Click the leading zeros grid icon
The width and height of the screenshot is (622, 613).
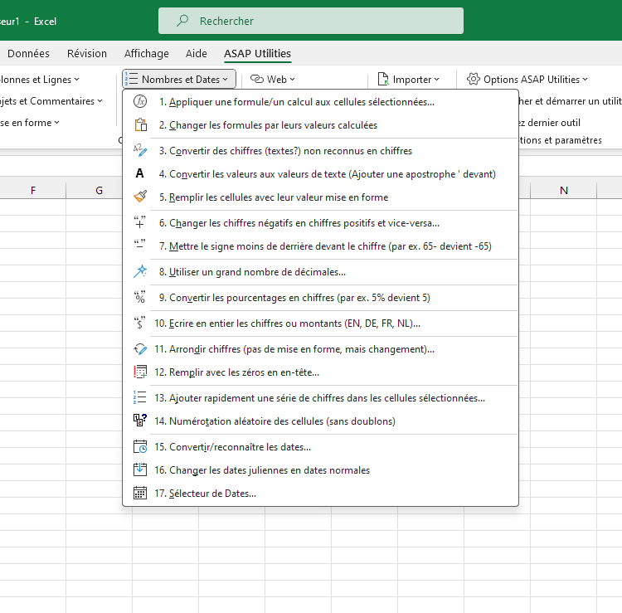pos(140,372)
